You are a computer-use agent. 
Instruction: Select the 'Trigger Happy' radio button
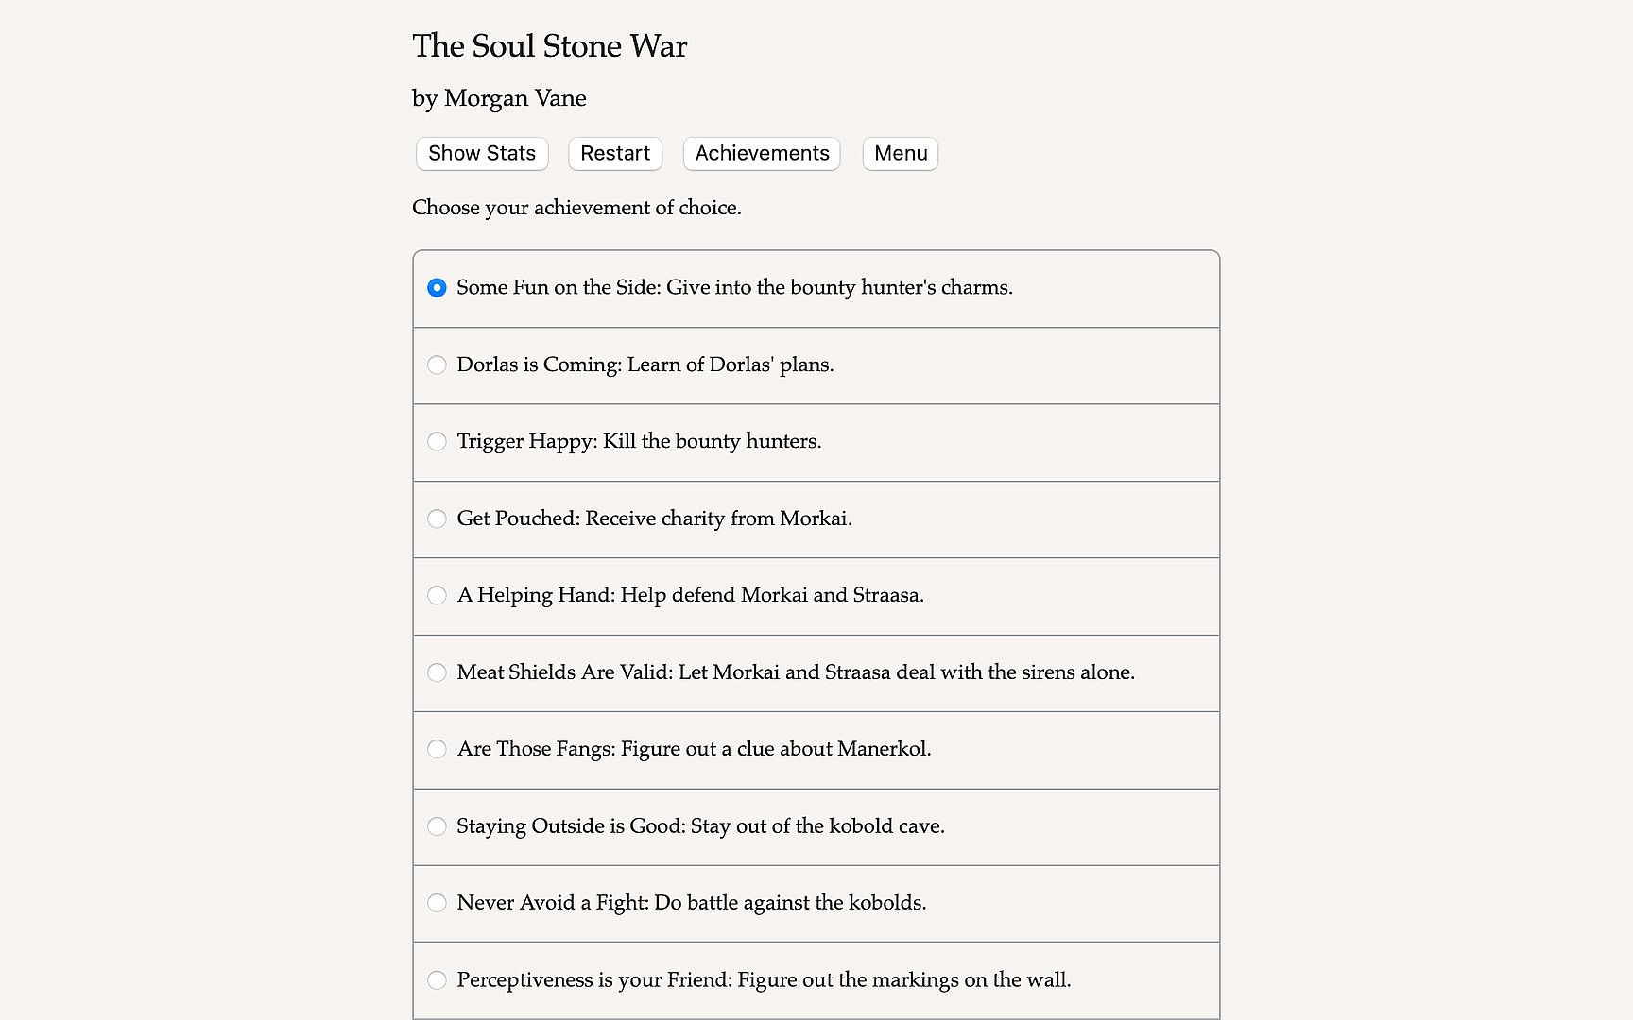(x=437, y=442)
